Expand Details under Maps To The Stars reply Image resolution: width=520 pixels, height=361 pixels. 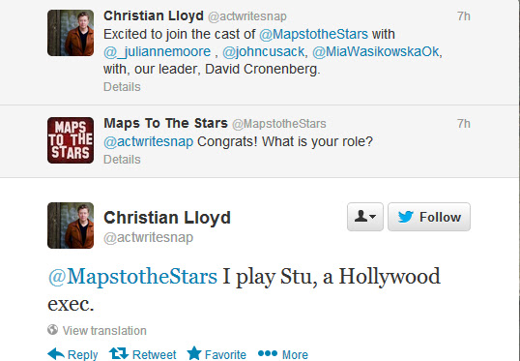click(122, 160)
